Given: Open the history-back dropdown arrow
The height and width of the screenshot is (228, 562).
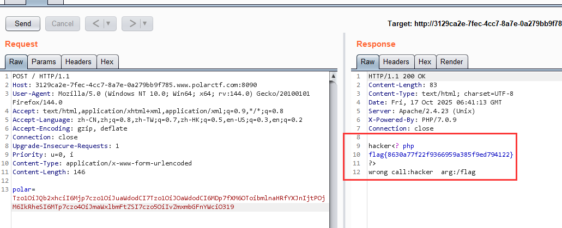Looking at the screenshot, I should [108, 23].
